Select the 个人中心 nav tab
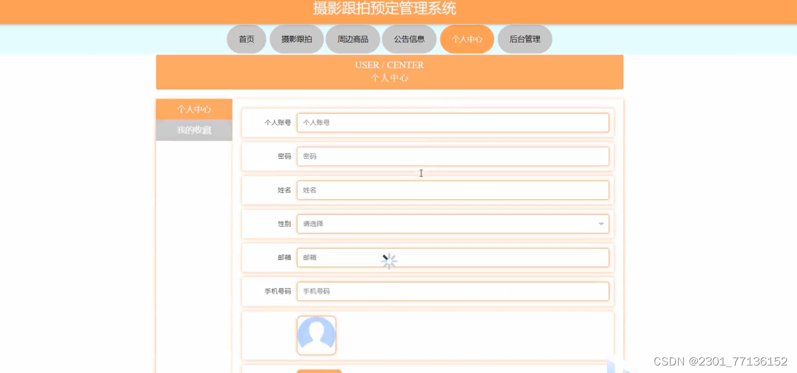 point(467,39)
